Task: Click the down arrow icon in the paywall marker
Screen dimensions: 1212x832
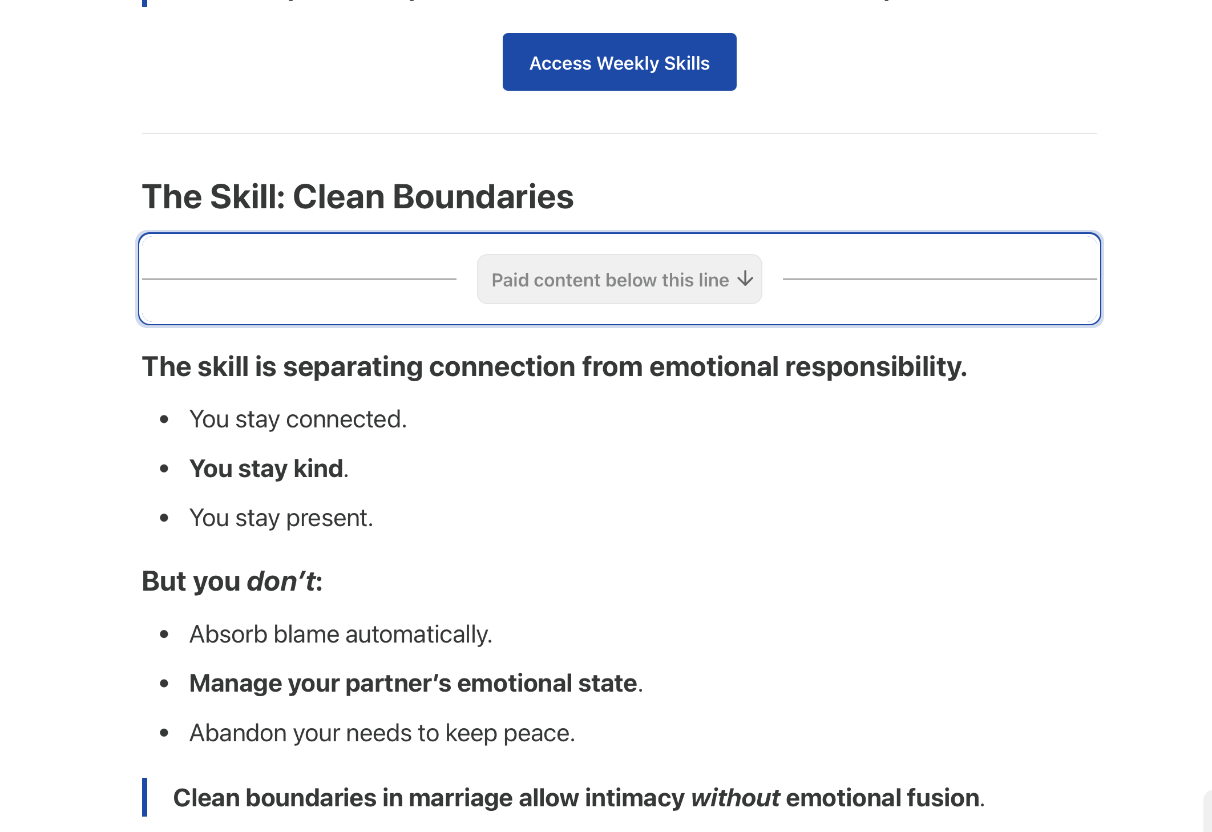Action: click(745, 279)
